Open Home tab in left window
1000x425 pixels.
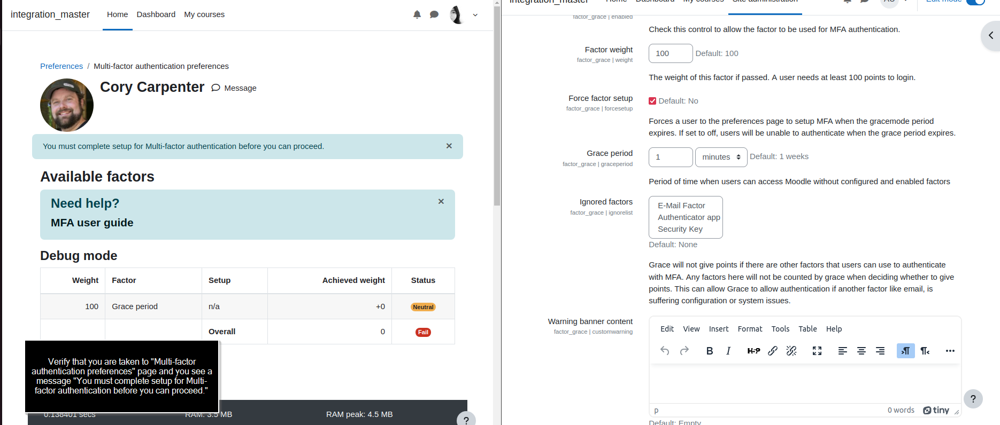pos(117,14)
